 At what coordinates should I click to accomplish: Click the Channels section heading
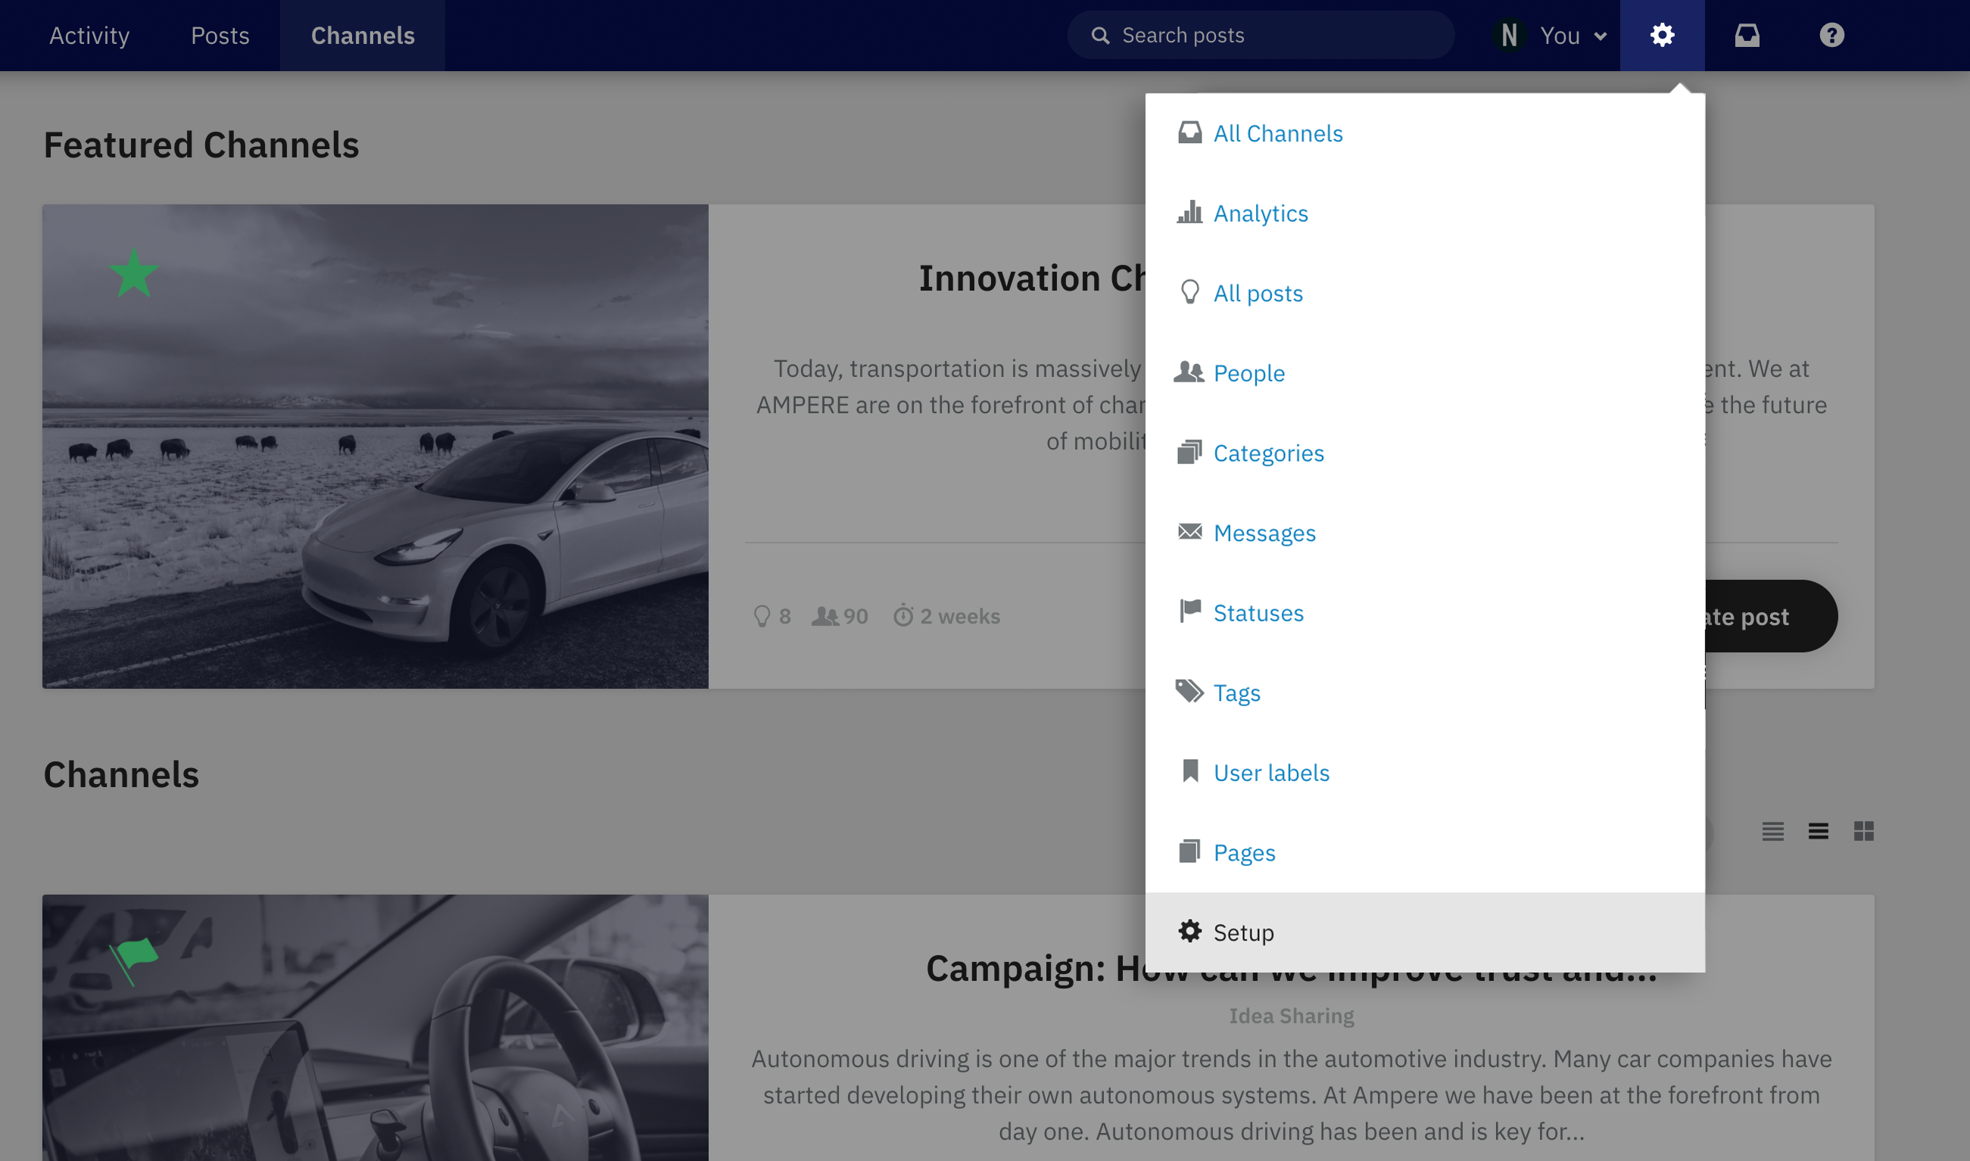[121, 774]
